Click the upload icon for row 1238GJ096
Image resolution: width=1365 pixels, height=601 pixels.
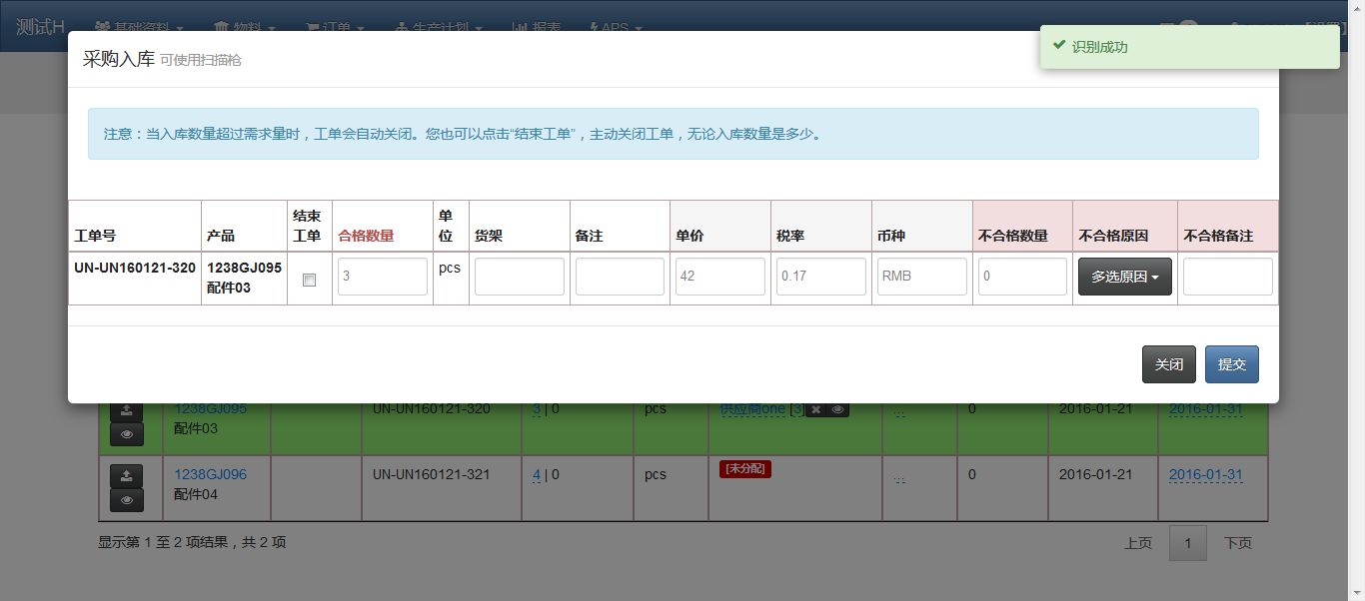pos(126,476)
